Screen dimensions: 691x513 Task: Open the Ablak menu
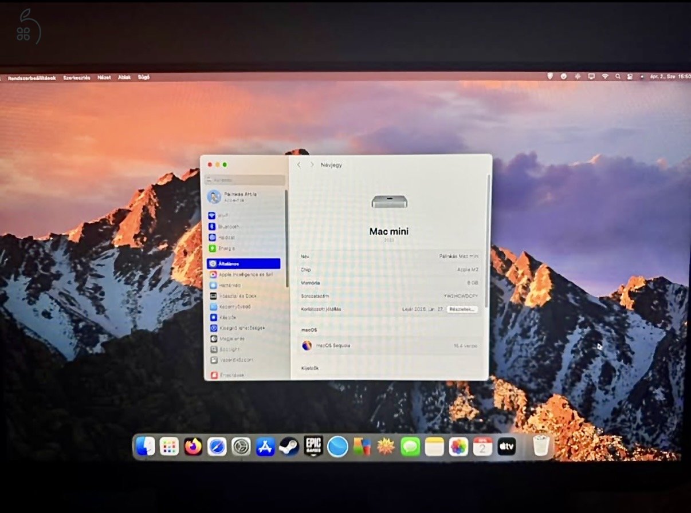pyautogui.click(x=124, y=77)
